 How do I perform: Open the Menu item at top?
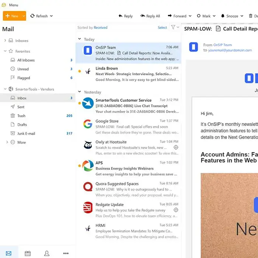(14, 5)
